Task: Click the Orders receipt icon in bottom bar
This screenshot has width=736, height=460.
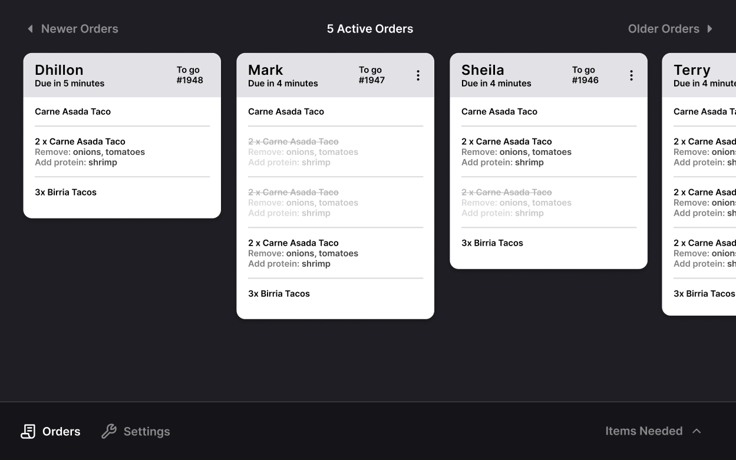Action: coord(28,431)
